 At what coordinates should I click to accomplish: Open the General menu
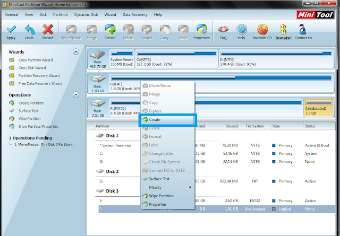point(12,15)
